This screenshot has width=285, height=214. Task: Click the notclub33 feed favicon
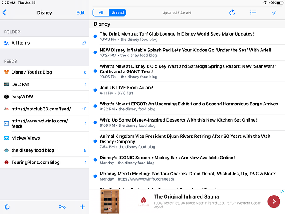coord(6,109)
